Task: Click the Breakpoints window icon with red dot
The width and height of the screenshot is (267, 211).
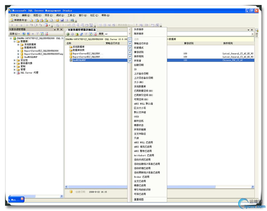Action: (x=46, y=25)
